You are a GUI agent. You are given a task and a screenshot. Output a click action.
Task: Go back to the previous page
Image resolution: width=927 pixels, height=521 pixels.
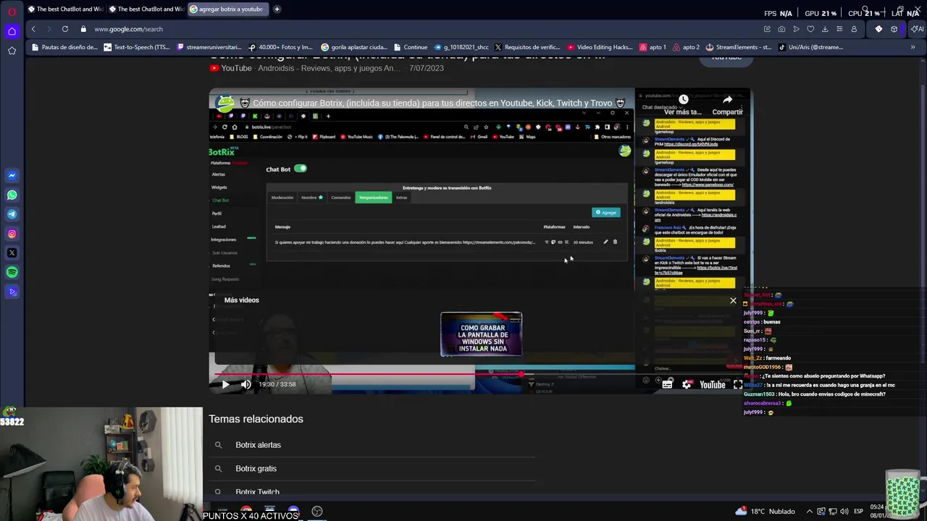pyautogui.click(x=33, y=29)
